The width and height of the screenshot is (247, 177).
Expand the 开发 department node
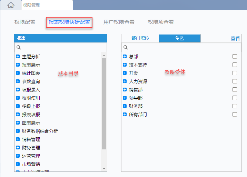click(x=125, y=73)
